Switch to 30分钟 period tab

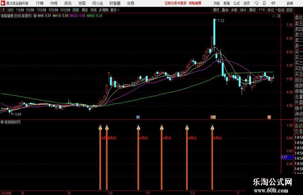click(53, 10)
